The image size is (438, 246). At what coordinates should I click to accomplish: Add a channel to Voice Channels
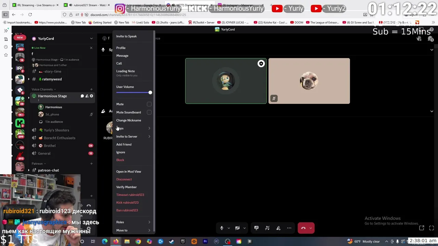(91, 90)
